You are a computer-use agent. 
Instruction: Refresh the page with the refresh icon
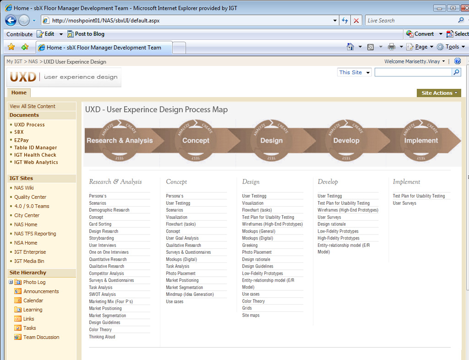[345, 21]
